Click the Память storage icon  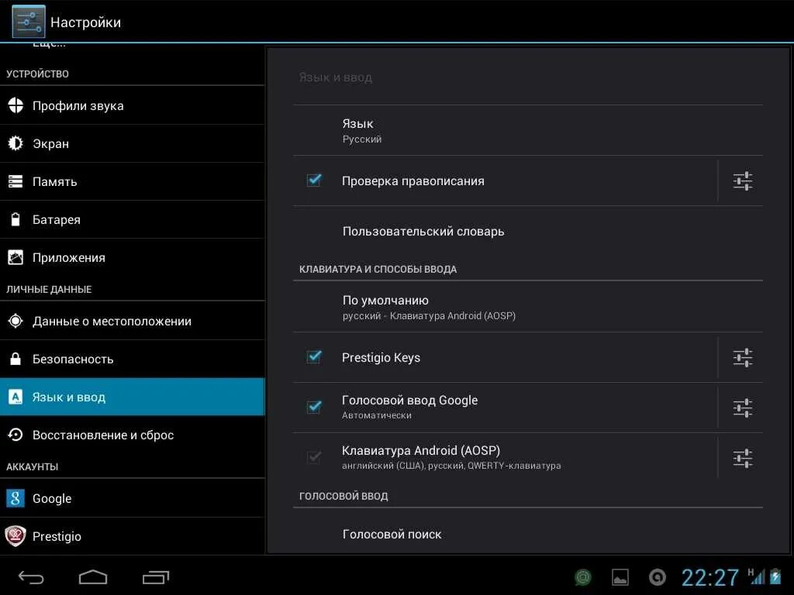coord(16,181)
